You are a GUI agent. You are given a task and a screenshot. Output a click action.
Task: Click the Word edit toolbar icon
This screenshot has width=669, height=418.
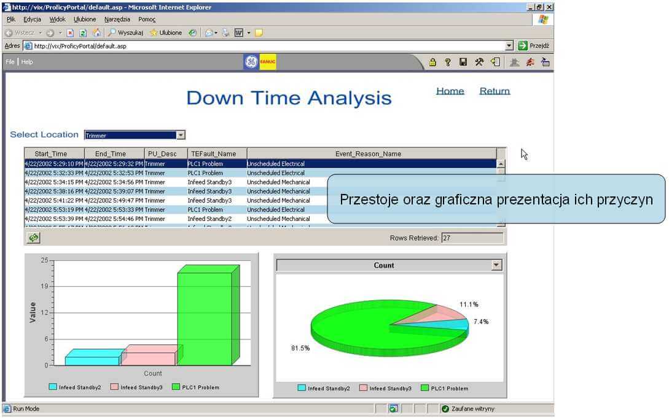239,33
